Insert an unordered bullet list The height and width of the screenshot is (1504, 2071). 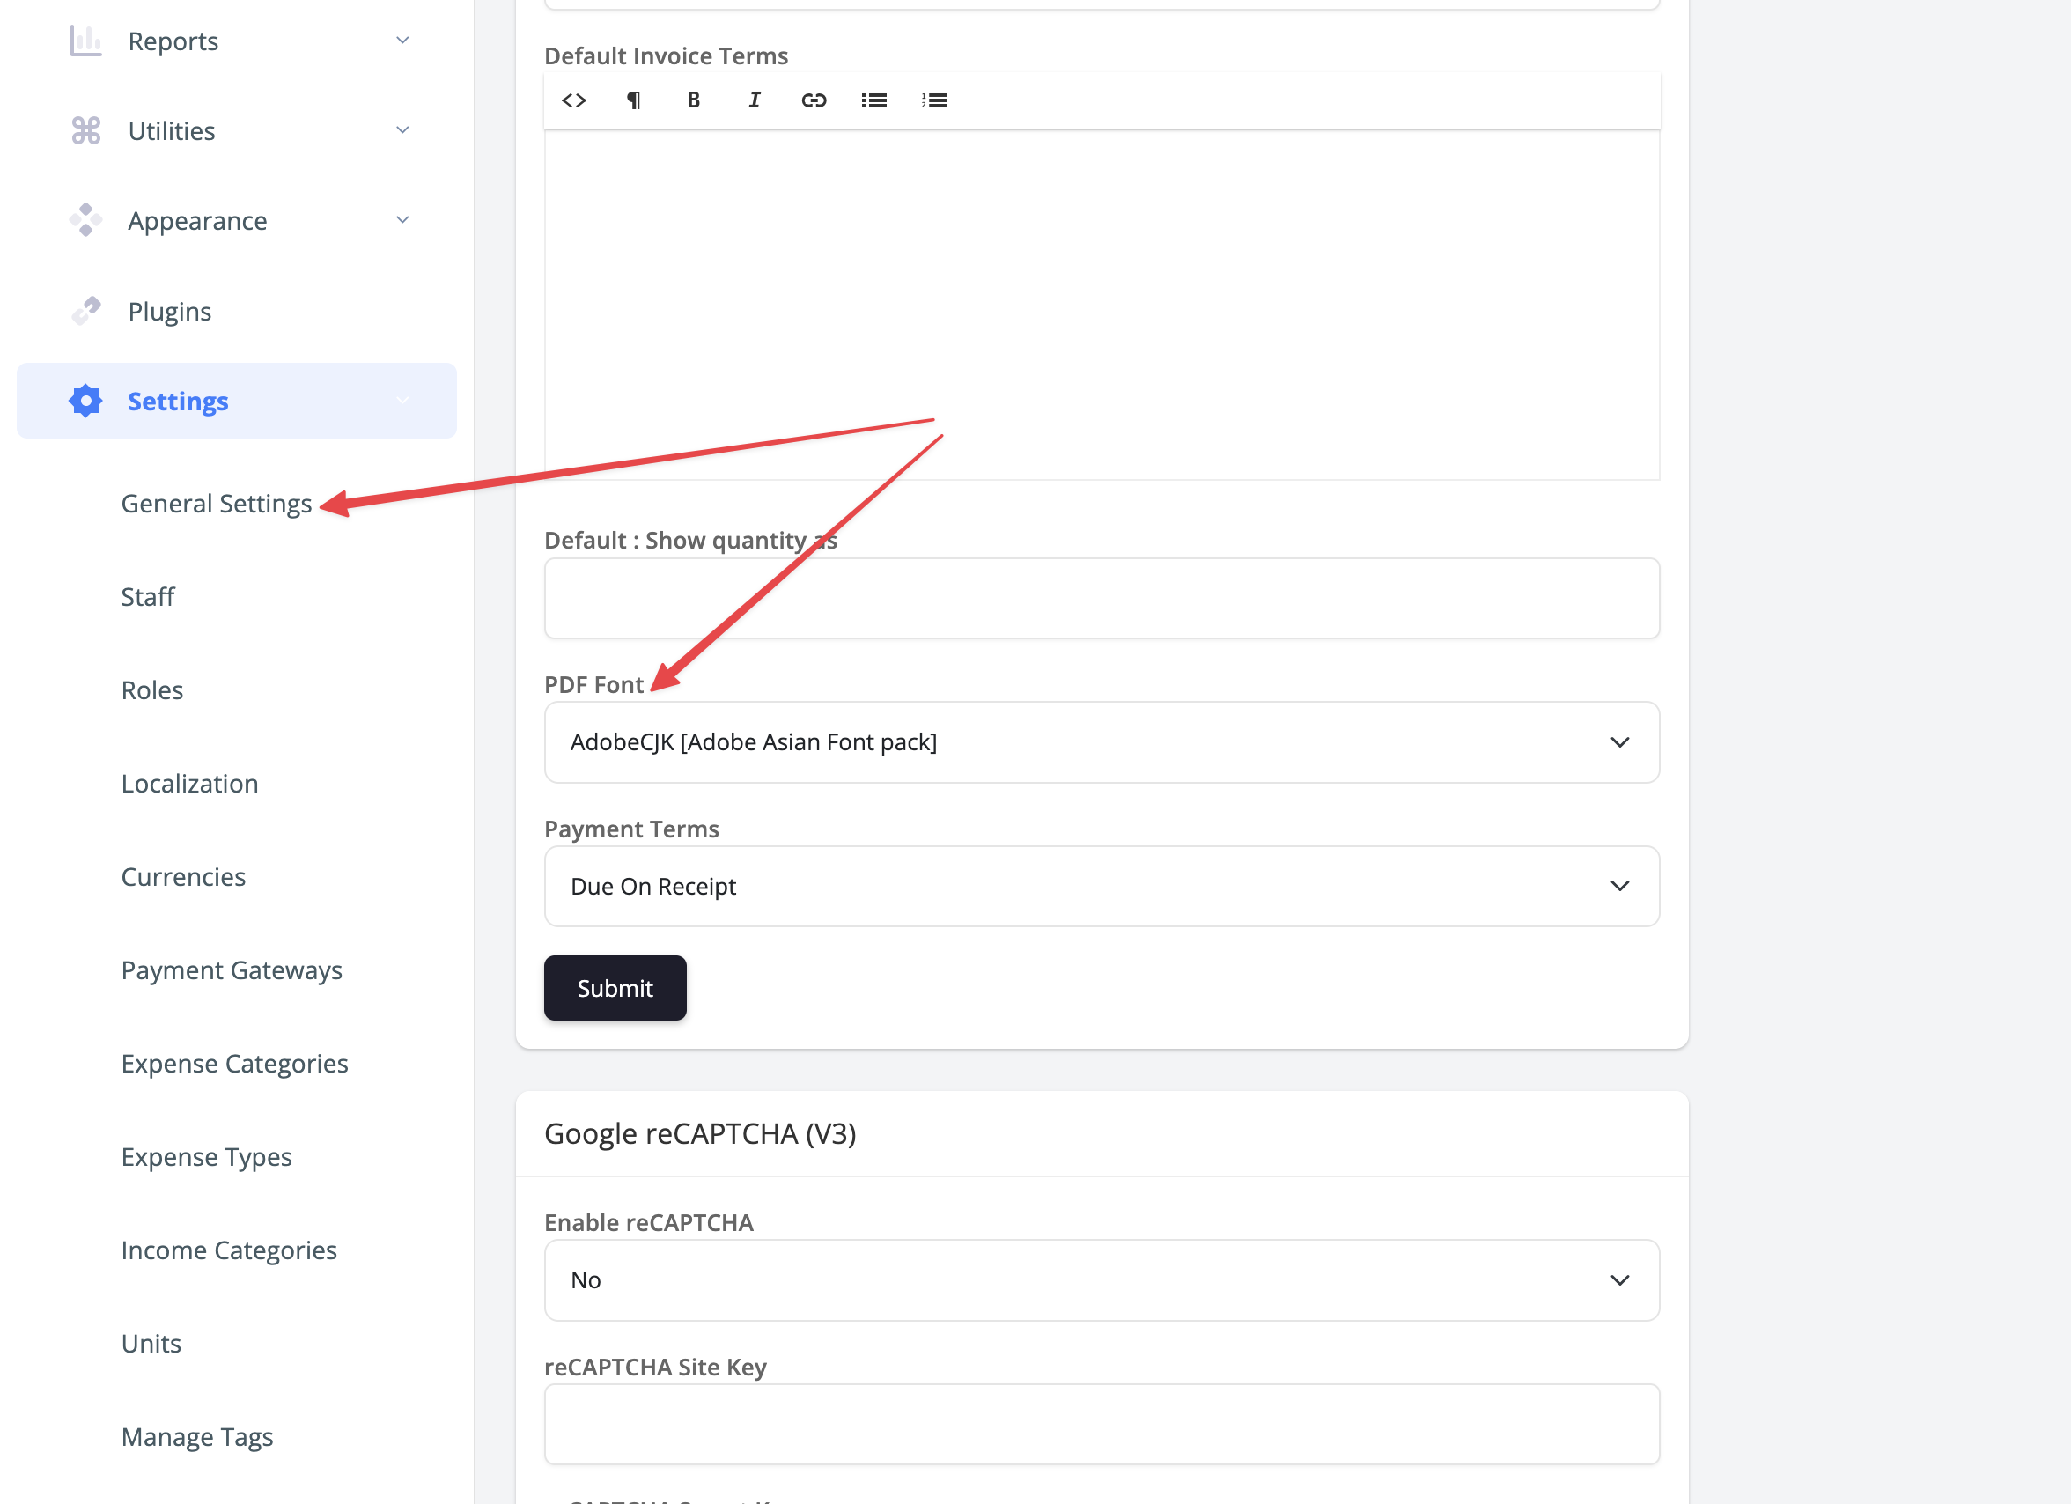(873, 100)
